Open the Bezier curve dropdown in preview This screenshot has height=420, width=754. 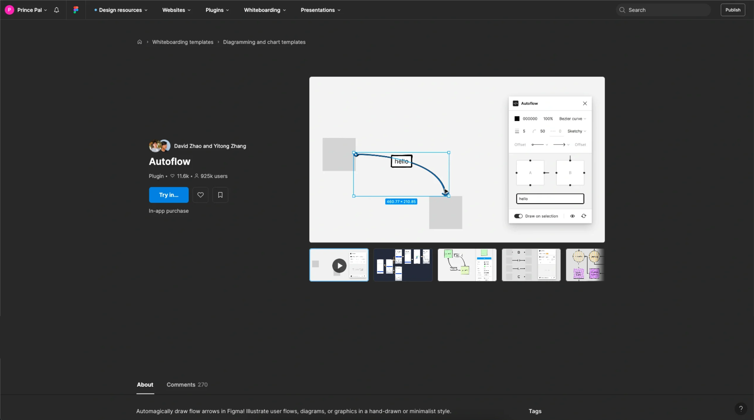573,119
